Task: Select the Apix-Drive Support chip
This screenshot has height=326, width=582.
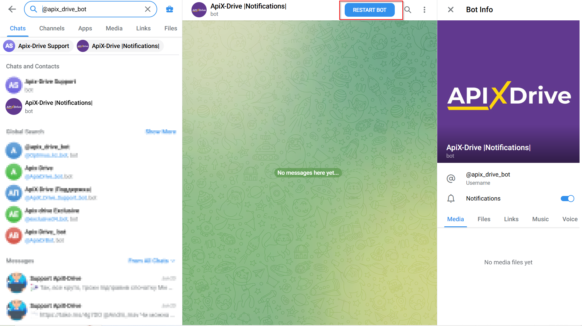Action: coord(38,46)
